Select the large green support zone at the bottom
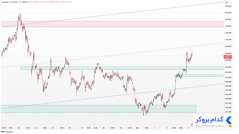This screenshot has width=239, height=134. (x=99, y=109)
